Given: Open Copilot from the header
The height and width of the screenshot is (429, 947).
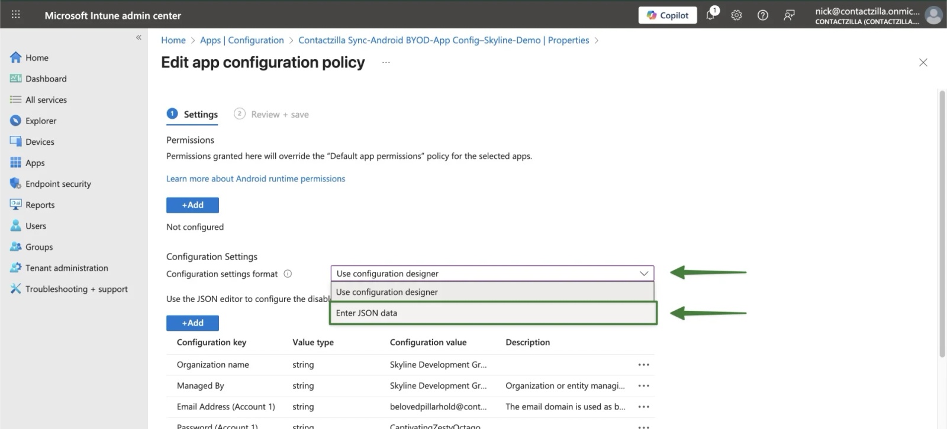Looking at the screenshot, I should click(x=668, y=15).
